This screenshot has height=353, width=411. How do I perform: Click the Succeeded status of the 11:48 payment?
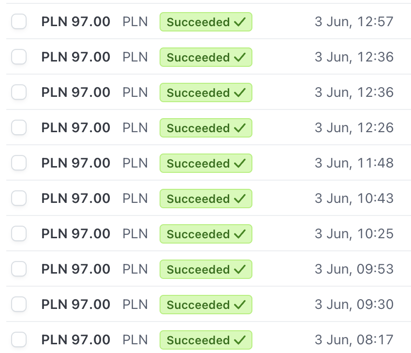pyautogui.click(x=205, y=163)
